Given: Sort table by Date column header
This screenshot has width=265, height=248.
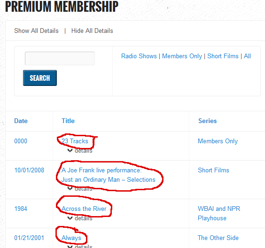Looking at the screenshot, I should coord(21,121).
